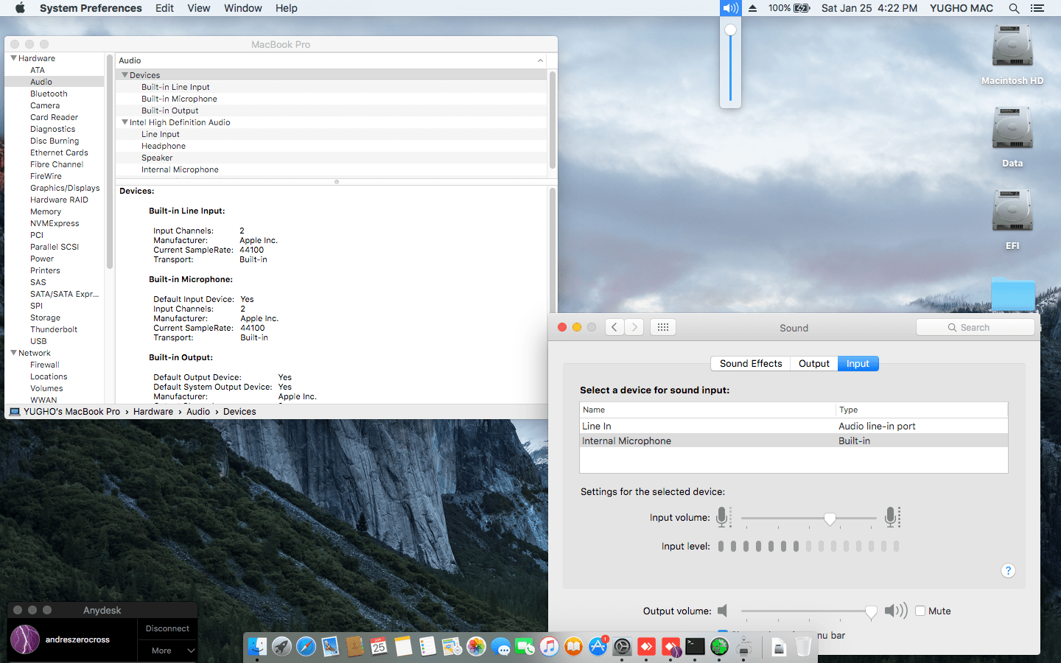Launch Launchpad from the Dock
The height and width of the screenshot is (663, 1061).
click(x=281, y=647)
